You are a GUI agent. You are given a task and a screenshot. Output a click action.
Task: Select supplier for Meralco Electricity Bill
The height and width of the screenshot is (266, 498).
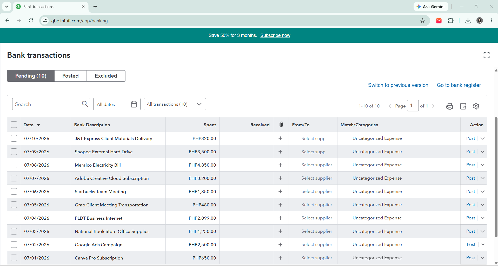point(317,165)
